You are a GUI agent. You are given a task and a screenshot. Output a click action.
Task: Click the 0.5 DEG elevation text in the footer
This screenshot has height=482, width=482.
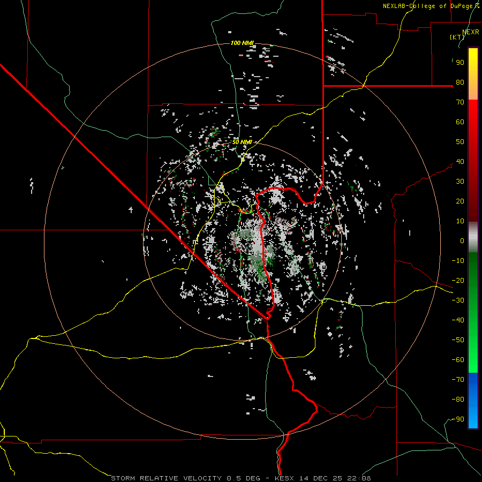pos(244,478)
